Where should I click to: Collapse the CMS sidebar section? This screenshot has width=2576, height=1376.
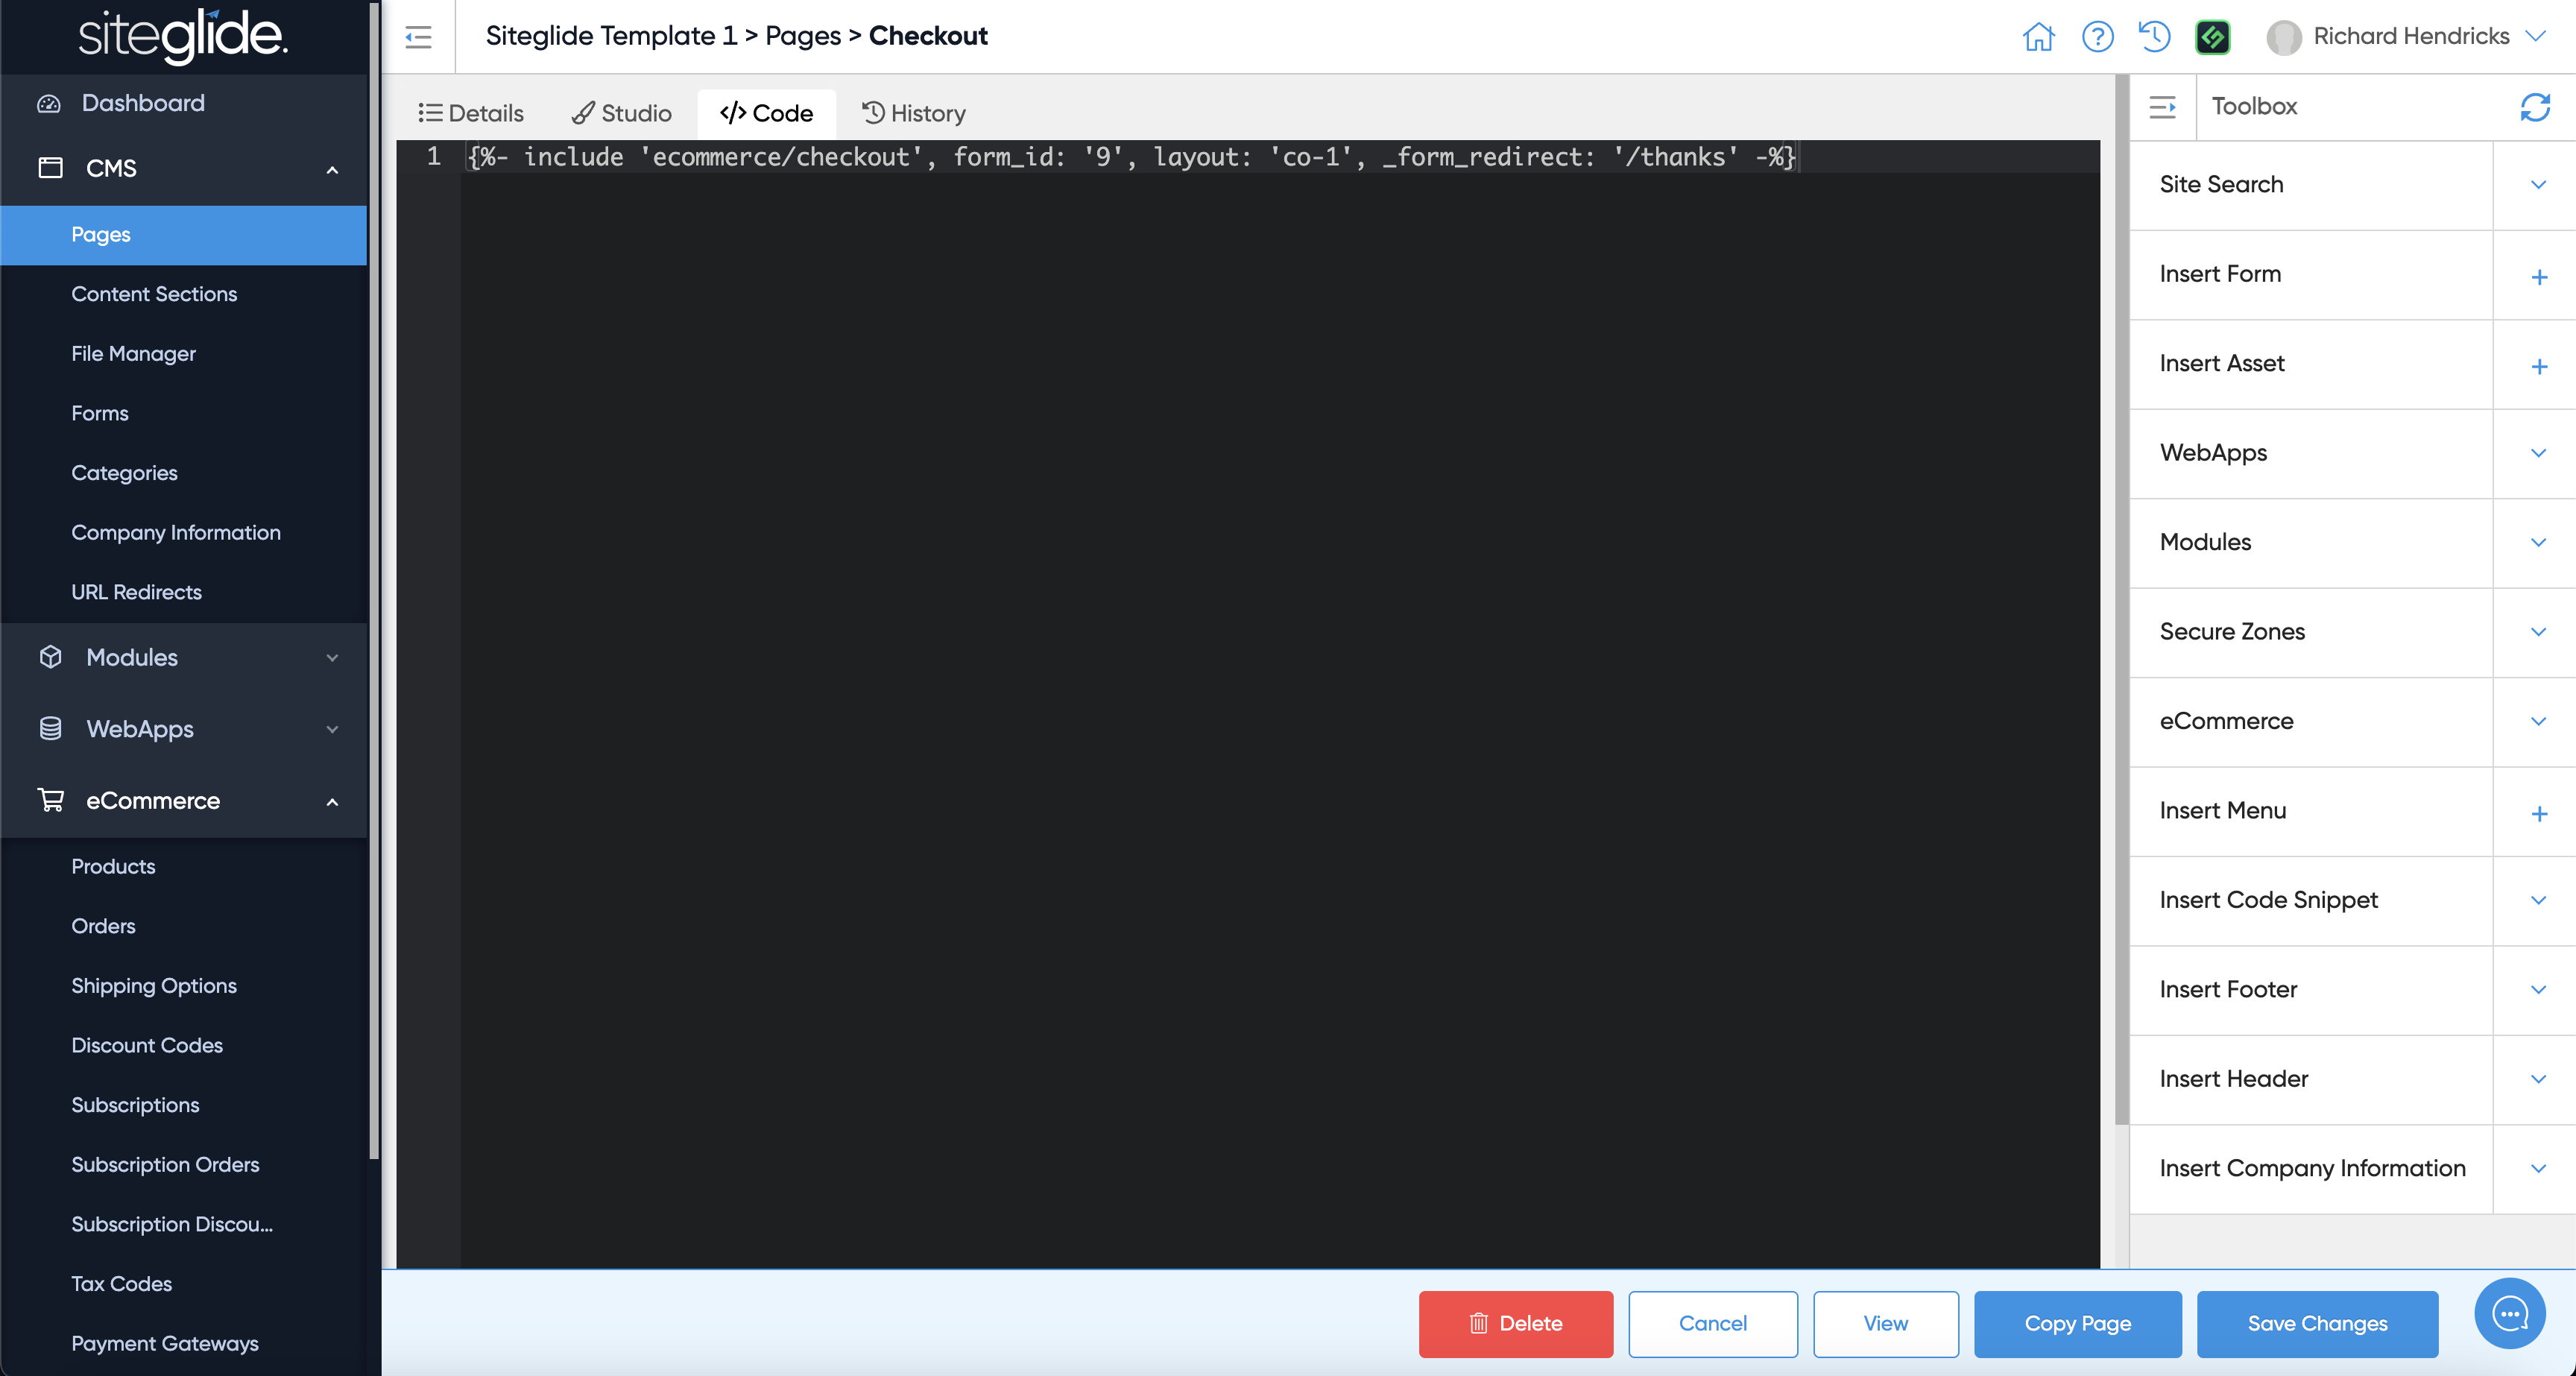pyautogui.click(x=332, y=169)
